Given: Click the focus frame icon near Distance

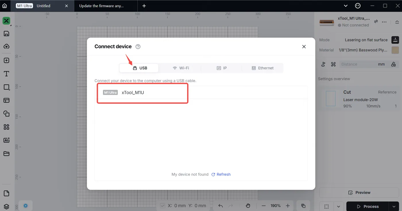Looking at the screenshot, I should click(333, 64).
